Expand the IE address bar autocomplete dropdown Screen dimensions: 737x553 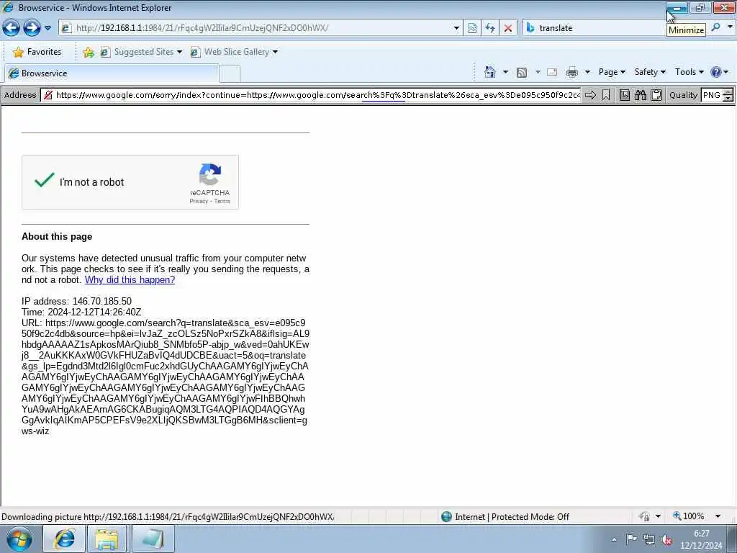point(456,28)
